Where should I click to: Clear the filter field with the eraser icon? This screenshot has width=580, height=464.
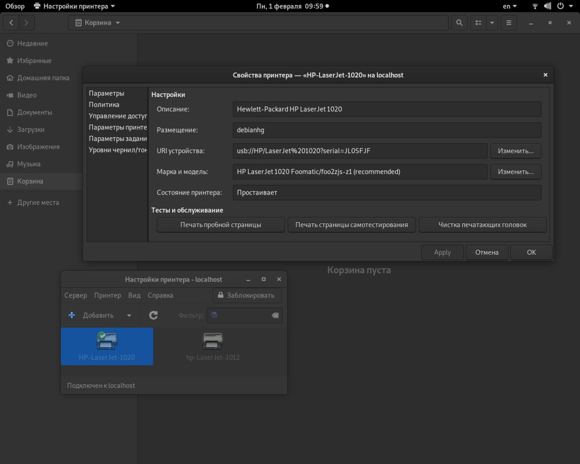[275, 315]
